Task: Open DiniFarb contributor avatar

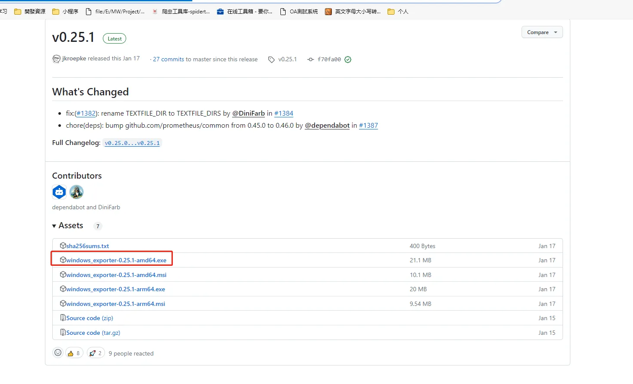Action: [76, 192]
